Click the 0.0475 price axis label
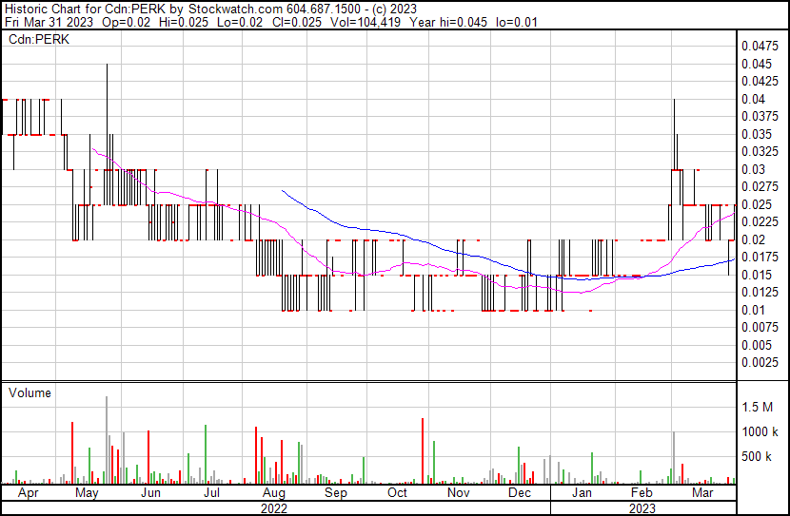The width and height of the screenshot is (790, 516). [x=759, y=46]
